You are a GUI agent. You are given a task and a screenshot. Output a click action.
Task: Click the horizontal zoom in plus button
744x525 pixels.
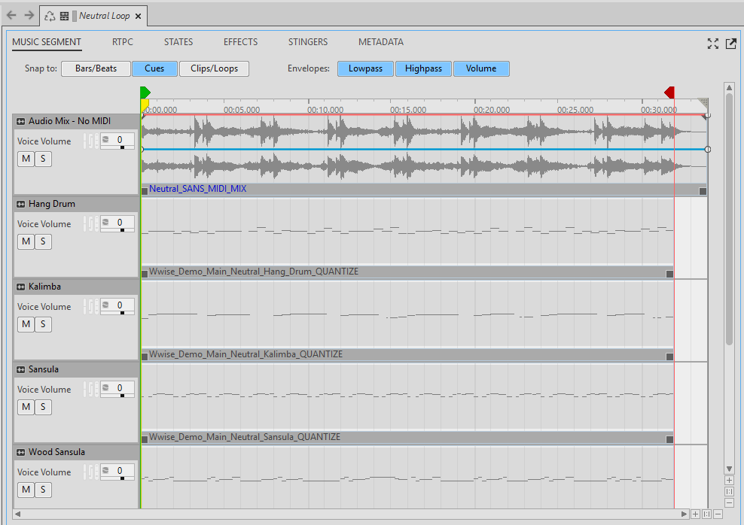pyautogui.click(x=695, y=514)
